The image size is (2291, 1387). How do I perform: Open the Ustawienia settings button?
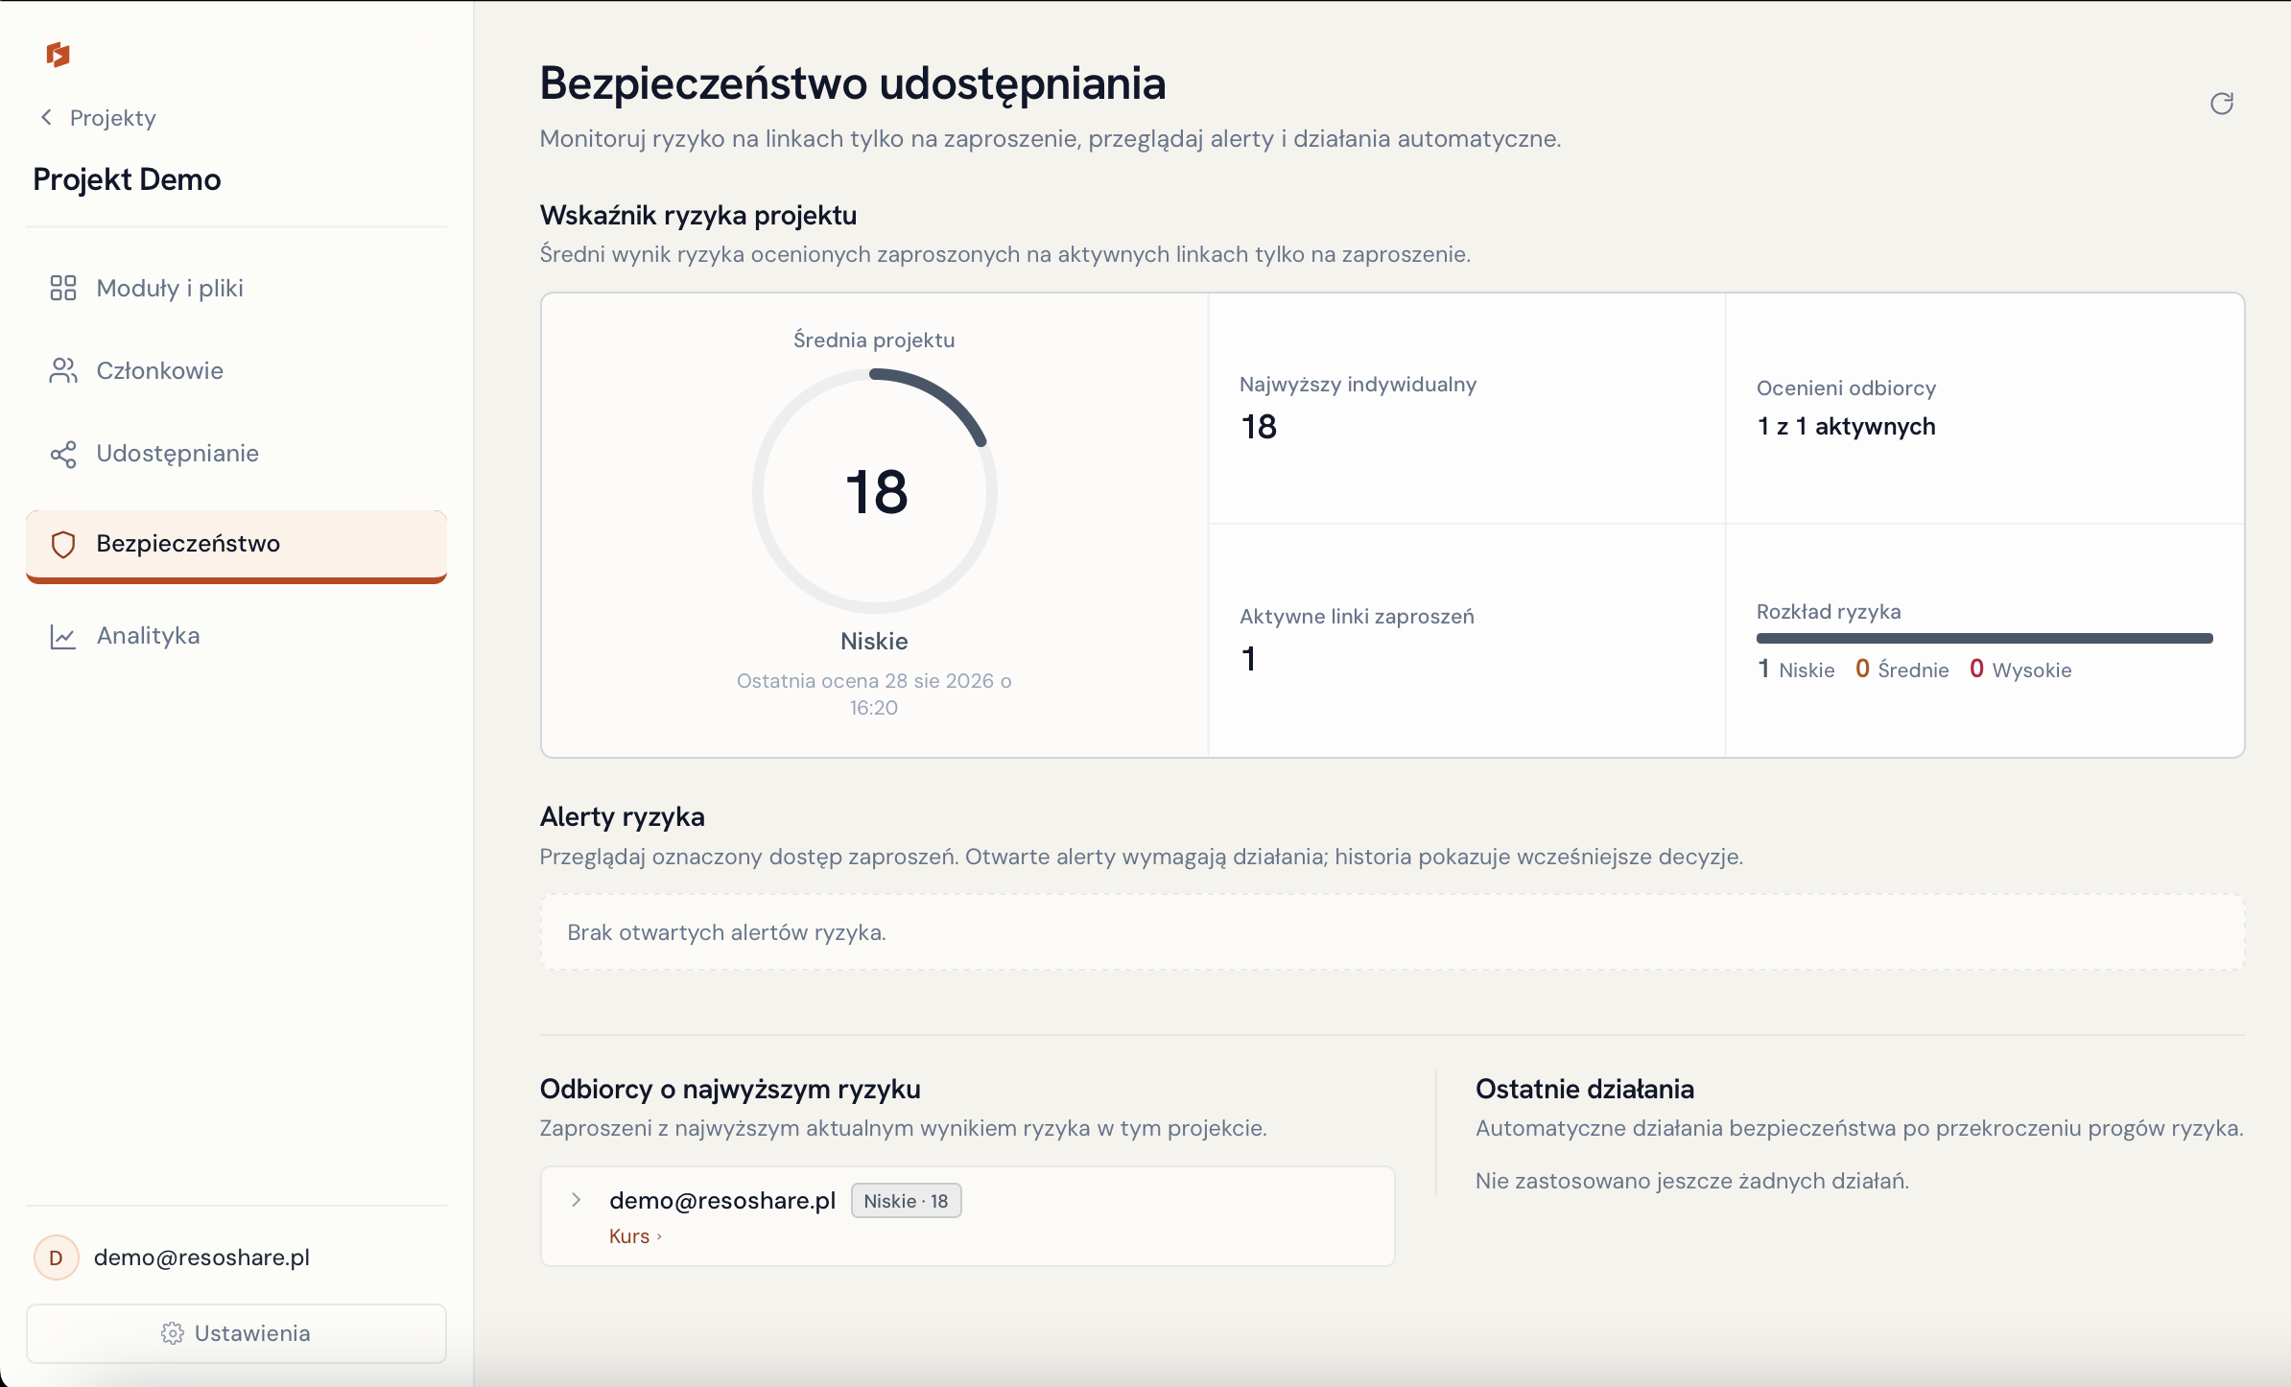point(236,1333)
